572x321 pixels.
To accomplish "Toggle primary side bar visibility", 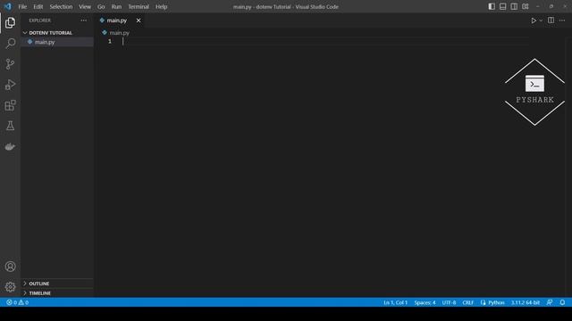I will point(492,6).
